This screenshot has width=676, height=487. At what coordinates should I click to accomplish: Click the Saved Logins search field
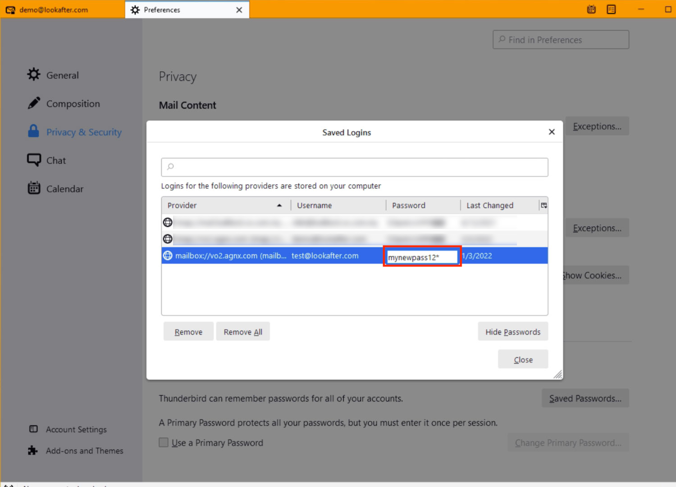pos(354,167)
